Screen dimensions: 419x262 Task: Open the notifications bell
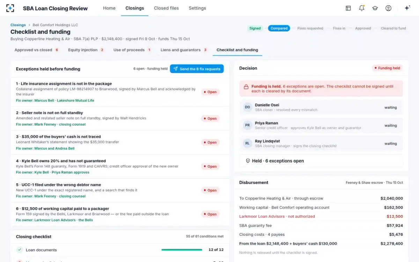pyautogui.click(x=362, y=8)
